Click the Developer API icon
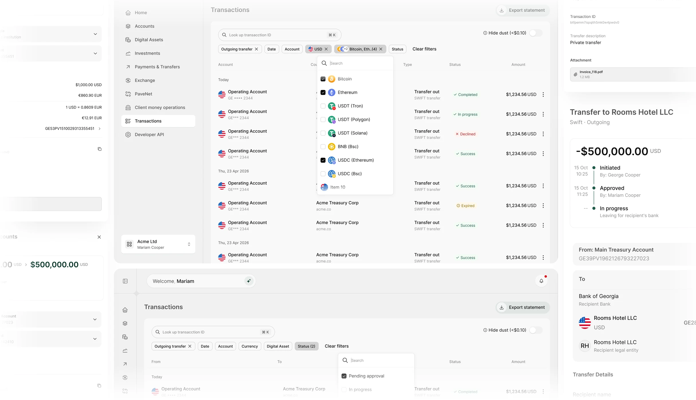696x400 pixels. (x=128, y=135)
